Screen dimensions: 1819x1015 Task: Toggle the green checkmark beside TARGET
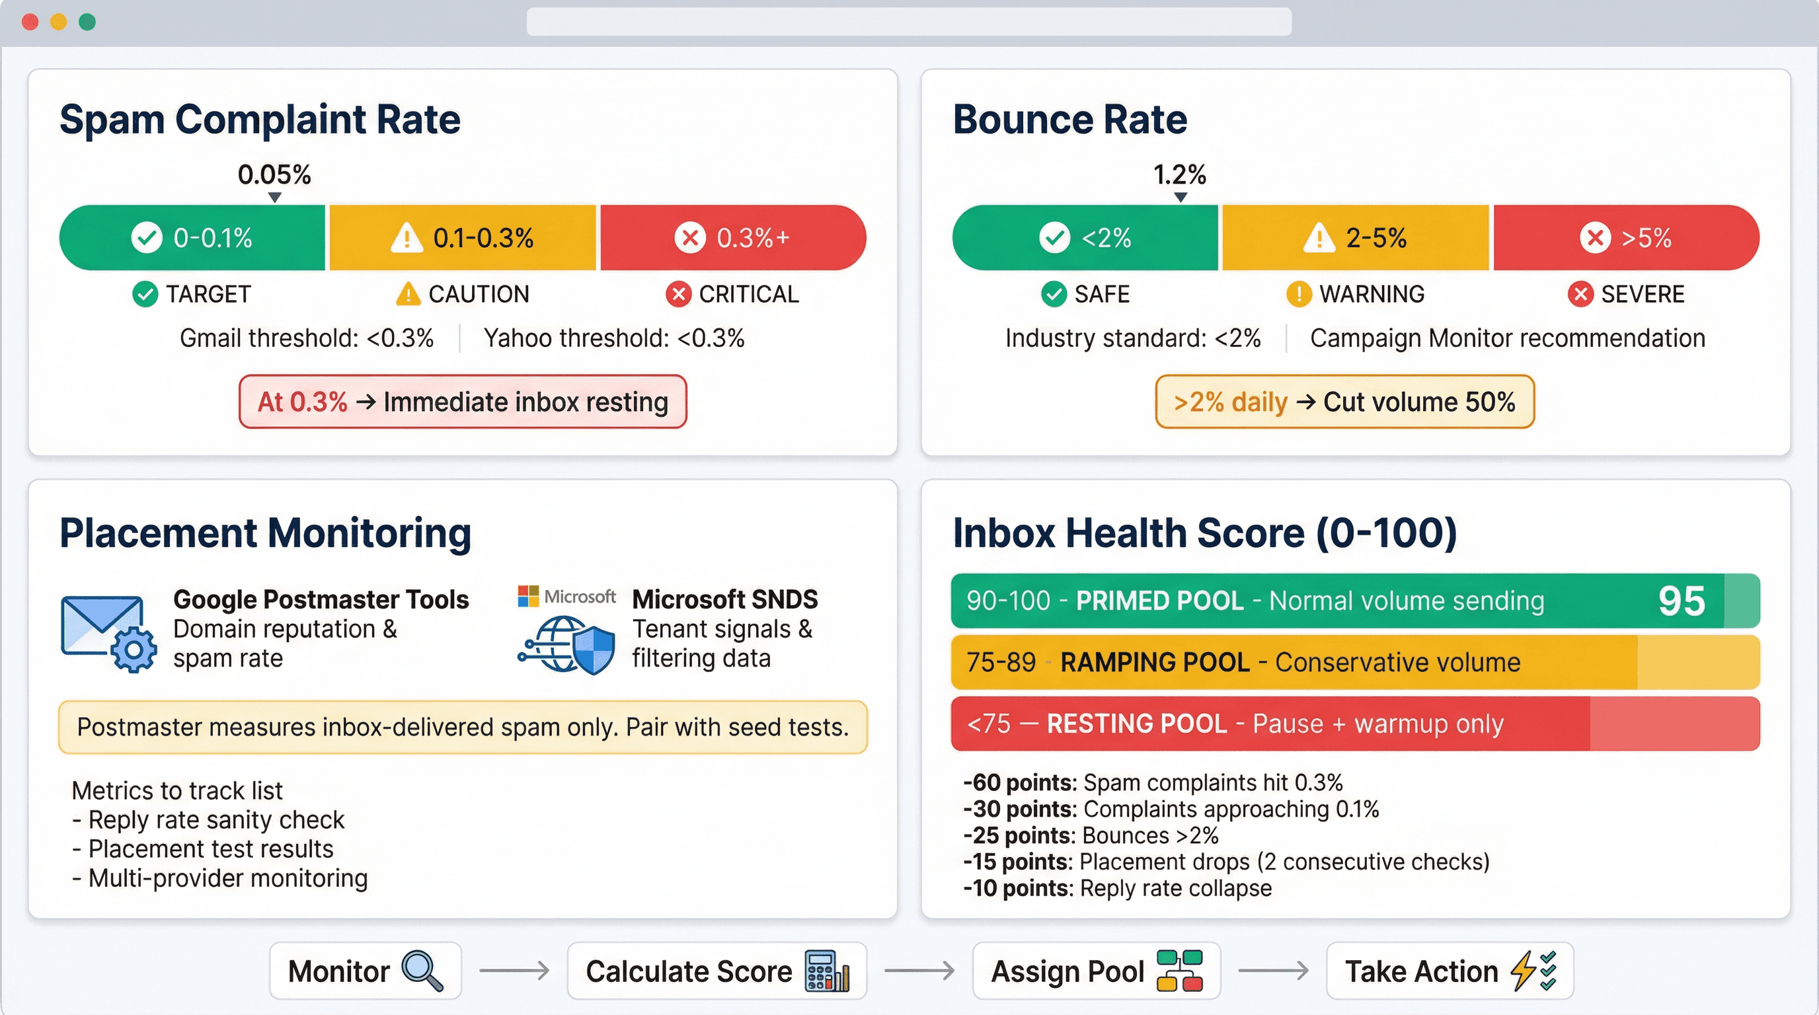point(145,294)
